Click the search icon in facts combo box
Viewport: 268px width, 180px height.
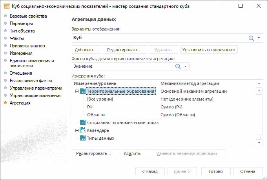pos(178,67)
